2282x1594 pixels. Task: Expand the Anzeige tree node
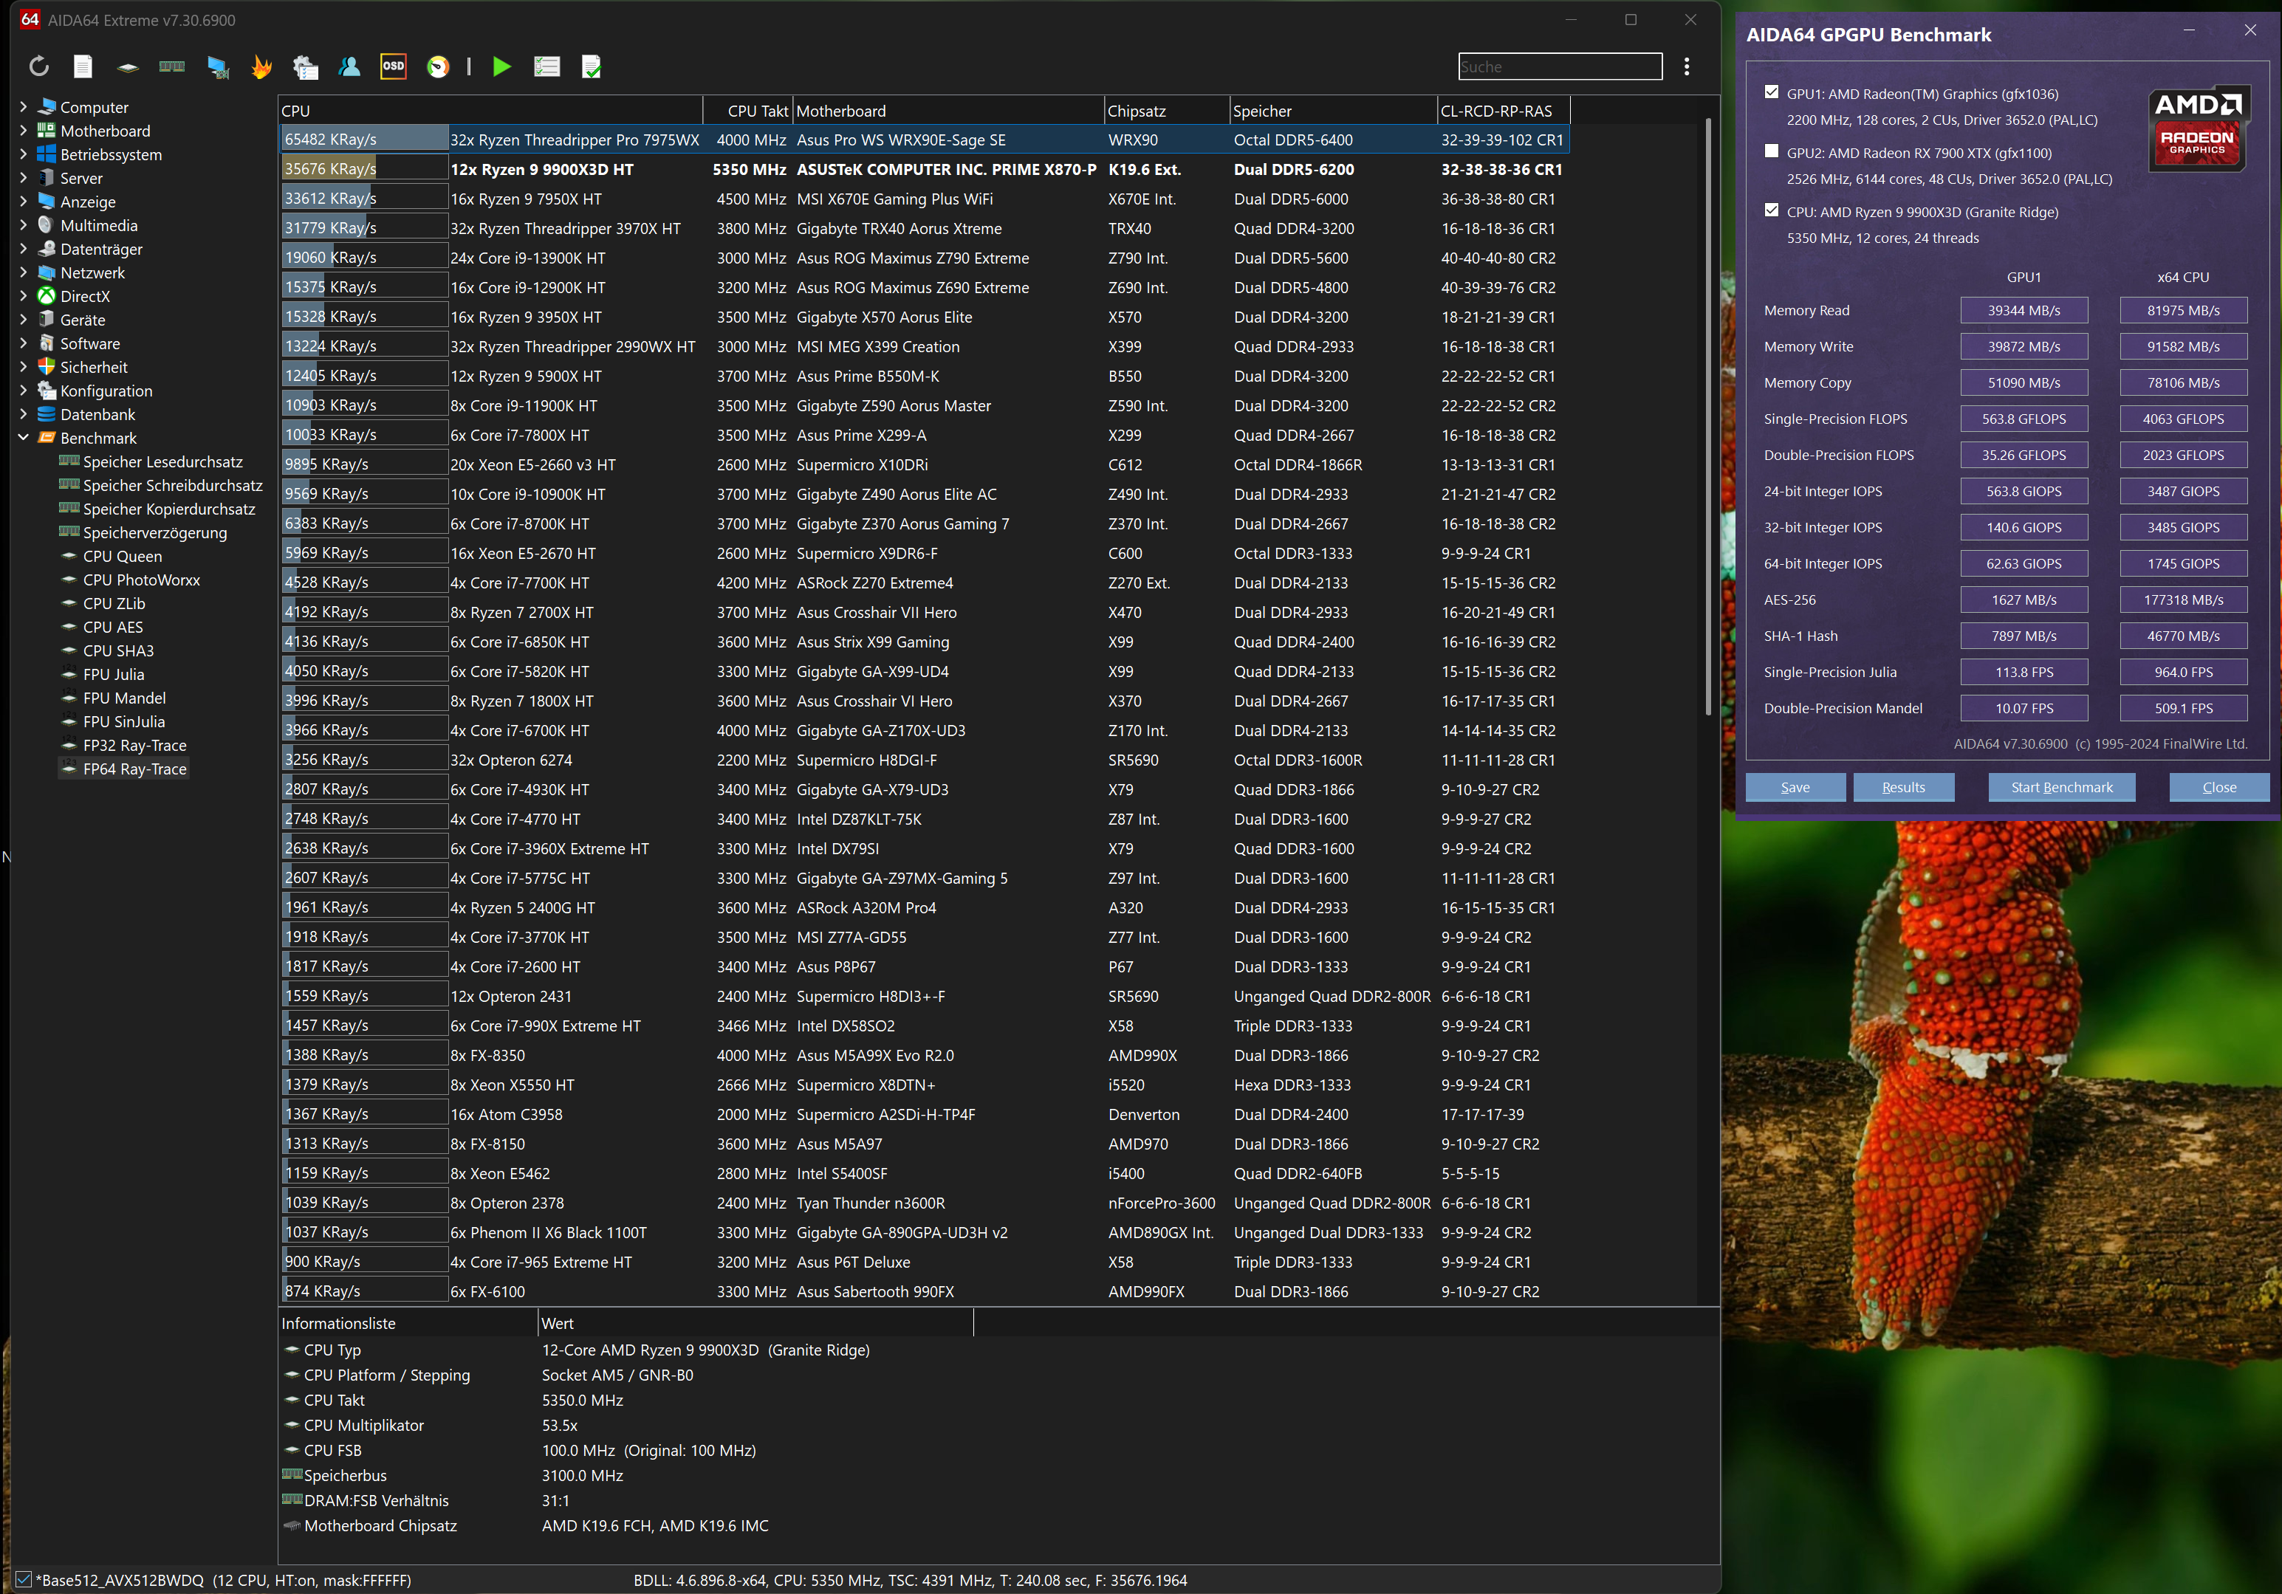point(23,202)
